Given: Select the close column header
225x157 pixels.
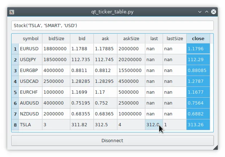Looking at the screenshot, I should click(198, 39).
